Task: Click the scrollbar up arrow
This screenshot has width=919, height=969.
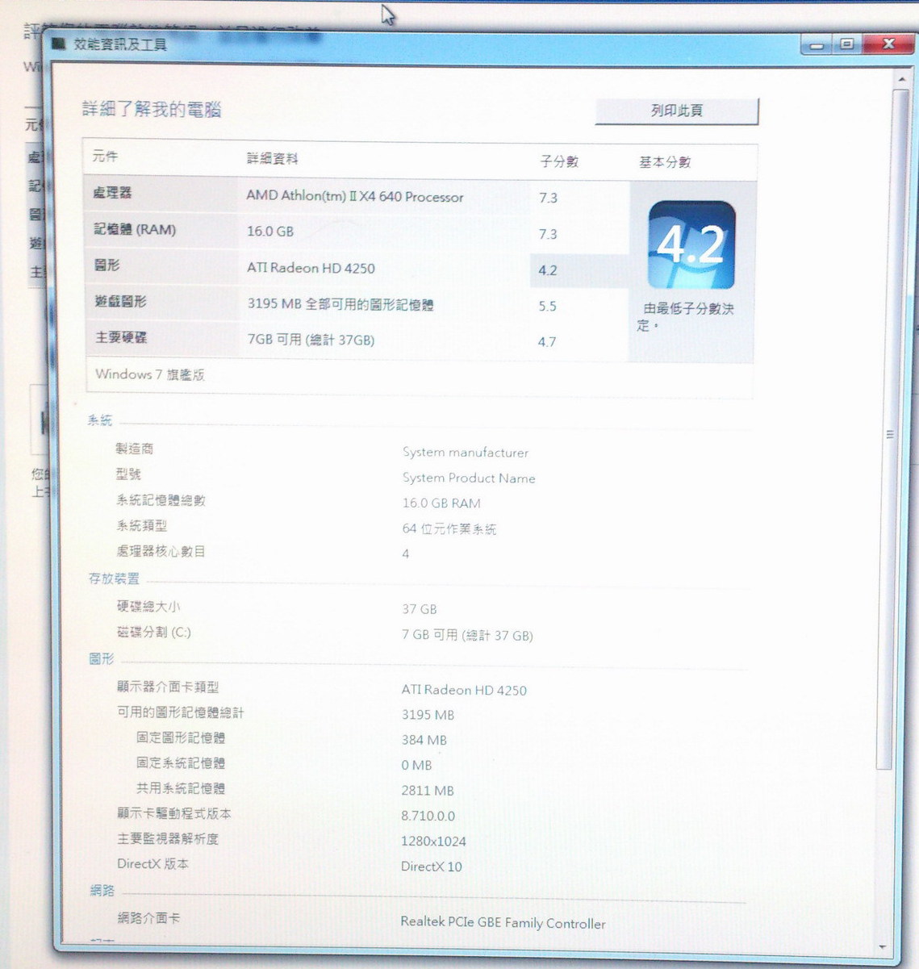Action: point(901,79)
